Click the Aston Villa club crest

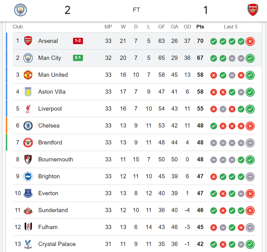pos(28,92)
